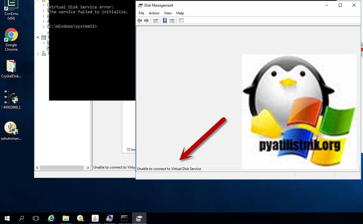Click 'The service failed to initialize.' text
The image size is (363, 224).
tap(88, 12)
